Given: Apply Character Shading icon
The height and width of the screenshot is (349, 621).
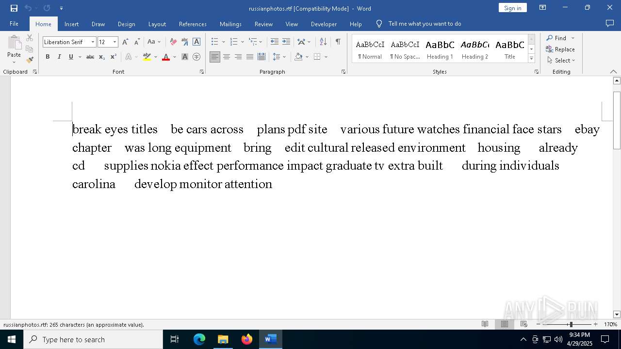Looking at the screenshot, I should 185,57.
